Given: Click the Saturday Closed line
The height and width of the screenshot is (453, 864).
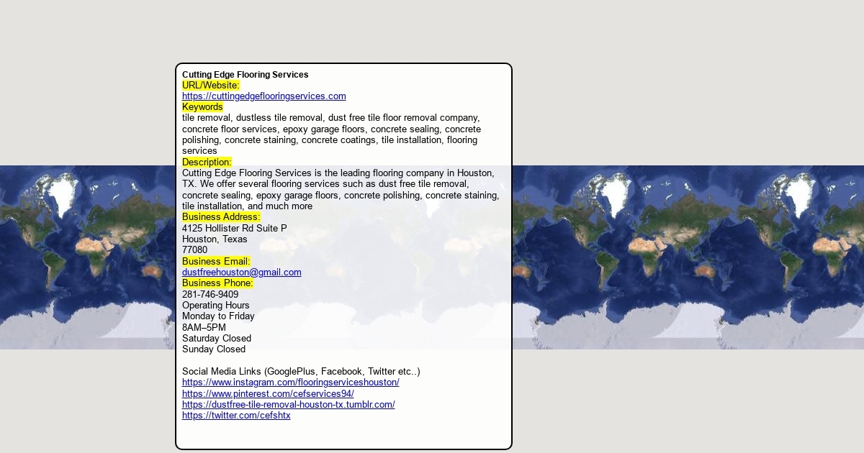Looking at the screenshot, I should click(x=216, y=339).
